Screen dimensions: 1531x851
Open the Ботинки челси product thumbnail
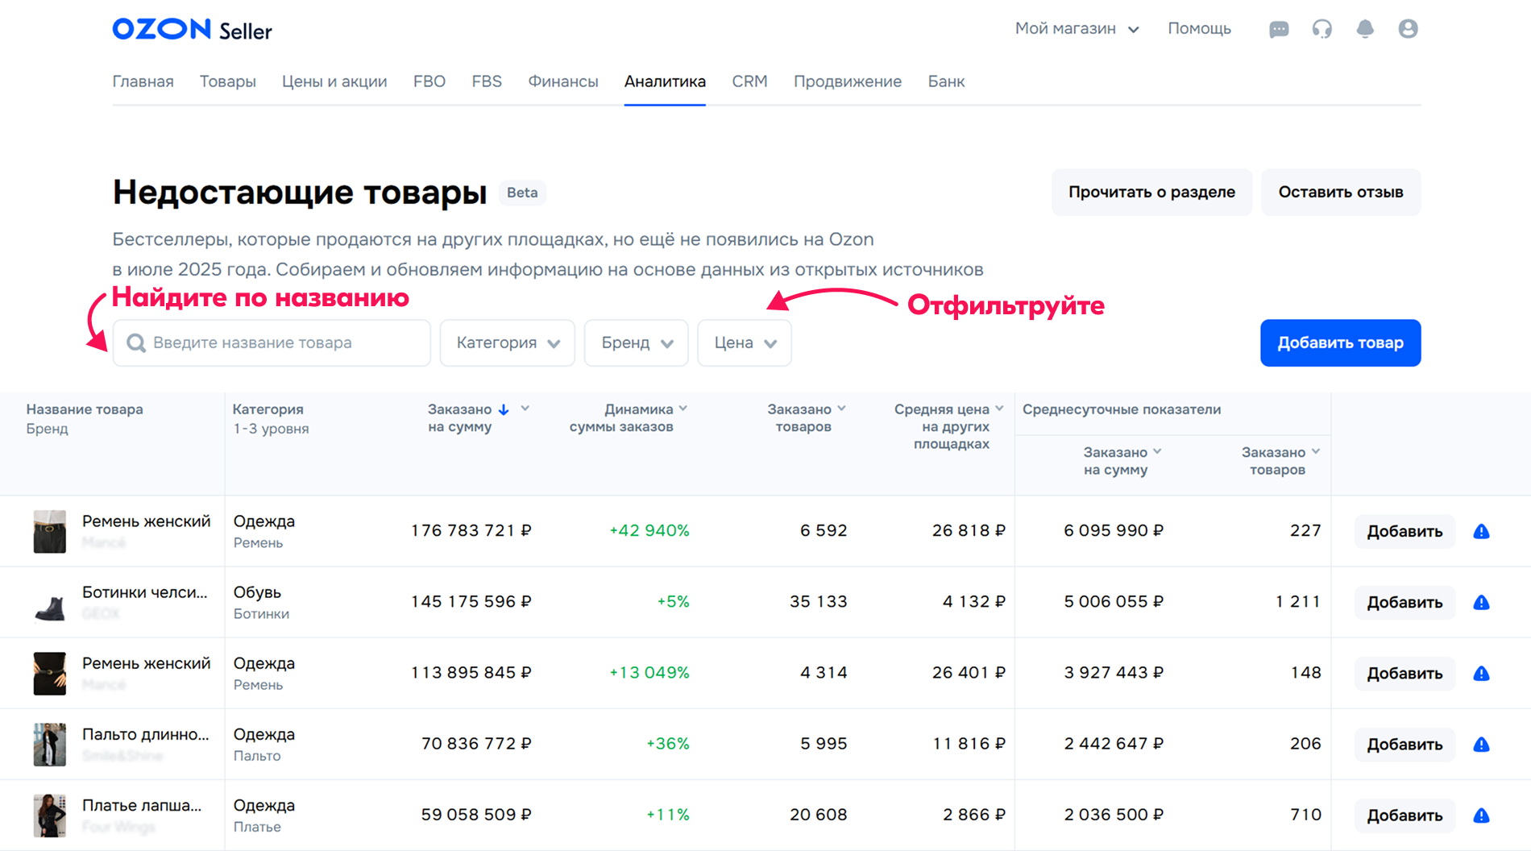click(x=50, y=603)
